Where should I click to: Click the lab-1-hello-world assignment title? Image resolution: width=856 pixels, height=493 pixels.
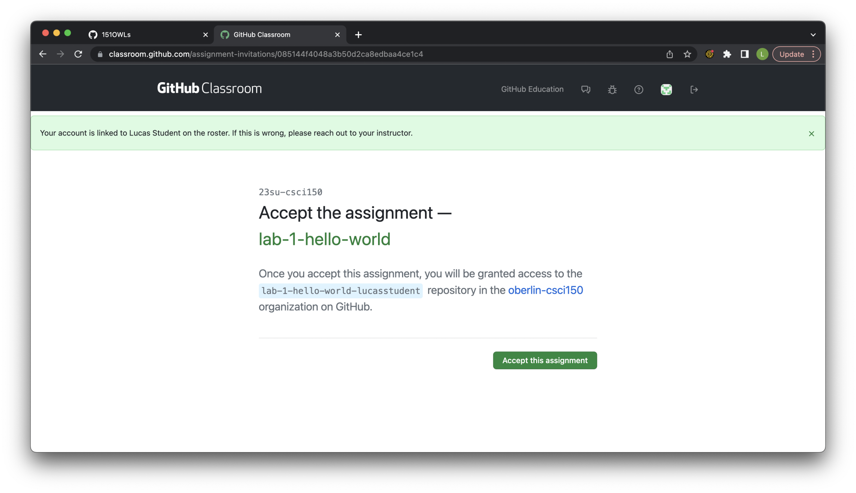324,239
